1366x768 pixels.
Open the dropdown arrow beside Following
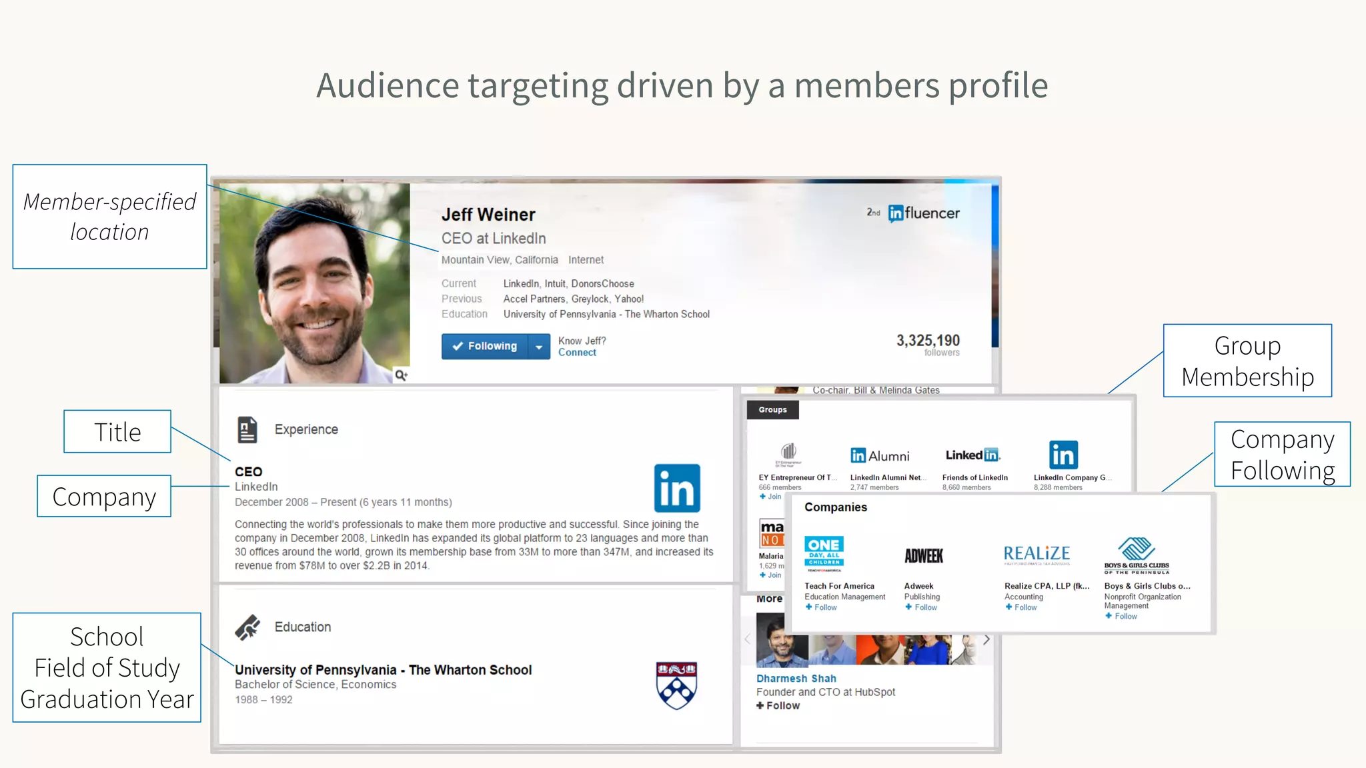(539, 347)
